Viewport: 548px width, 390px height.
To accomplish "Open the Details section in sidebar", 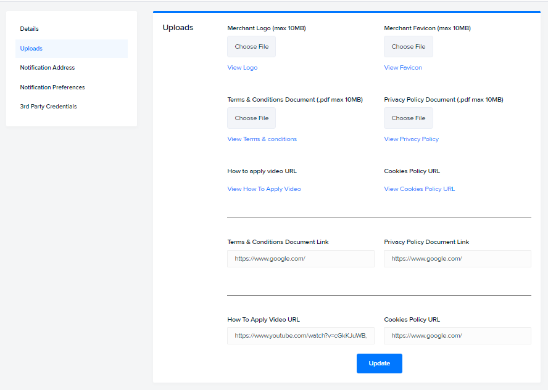I will point(30,29).
